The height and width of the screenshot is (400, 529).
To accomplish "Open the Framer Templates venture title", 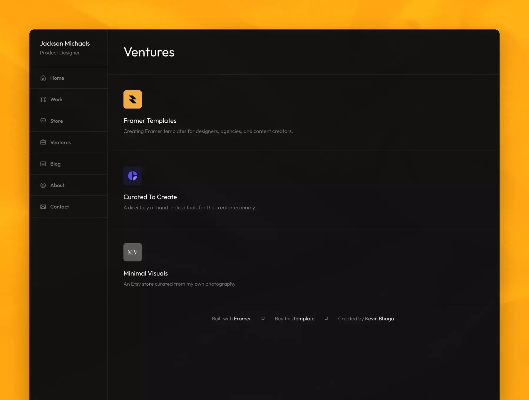I will click(x=150, y=121).
